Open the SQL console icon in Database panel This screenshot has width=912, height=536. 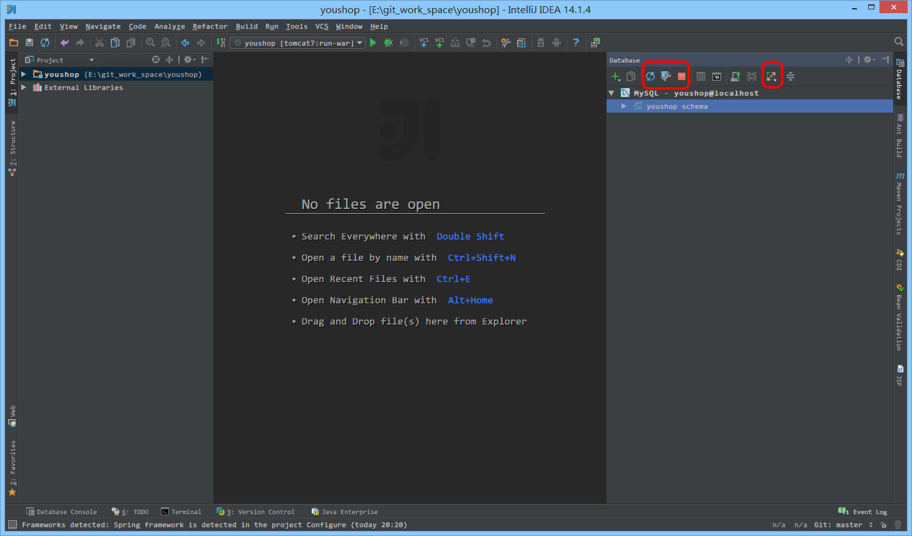point(717,76)
